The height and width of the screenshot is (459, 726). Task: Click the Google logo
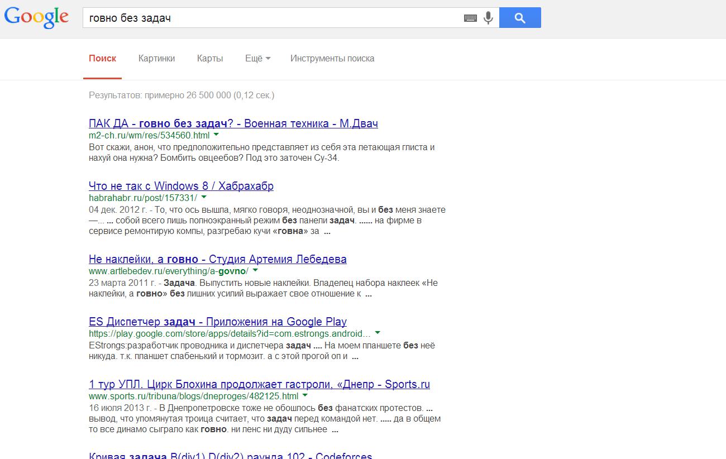[x=36, y=18]
